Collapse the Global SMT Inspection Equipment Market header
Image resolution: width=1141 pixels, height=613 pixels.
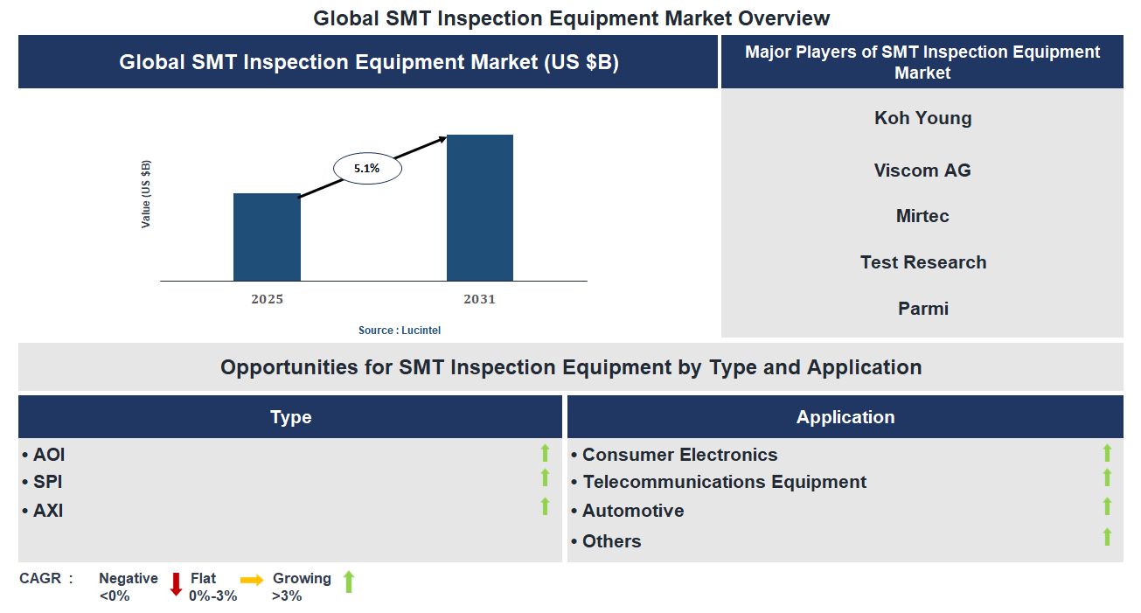pos(366,61)
